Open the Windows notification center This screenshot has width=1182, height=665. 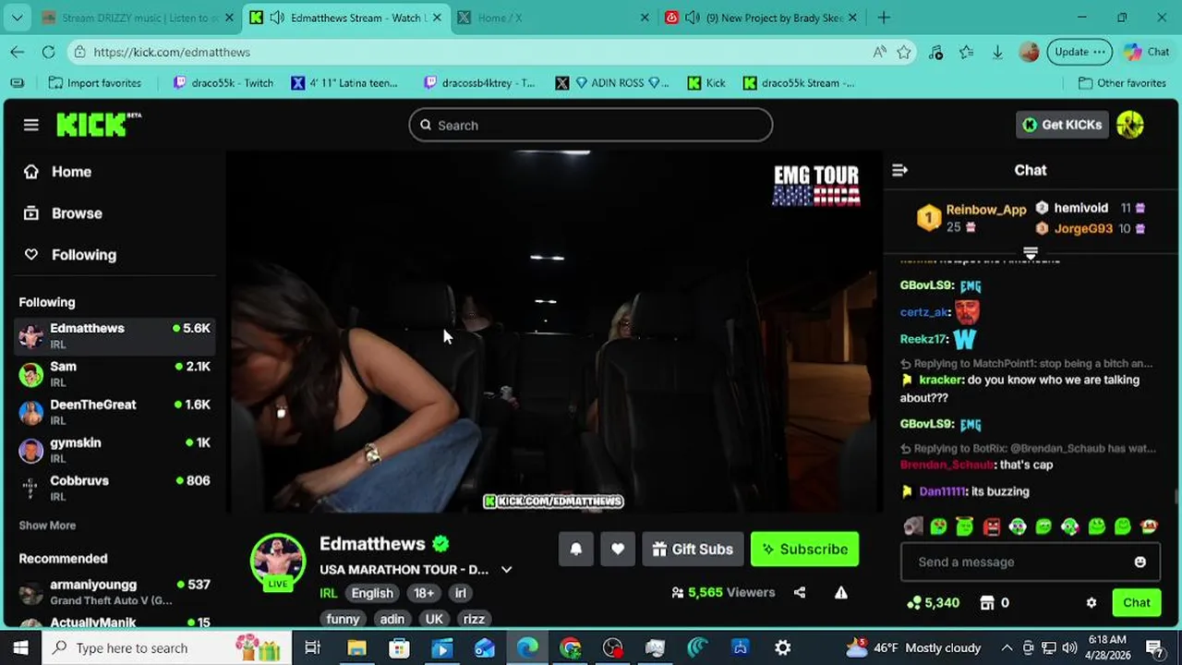click(1154, 648)
